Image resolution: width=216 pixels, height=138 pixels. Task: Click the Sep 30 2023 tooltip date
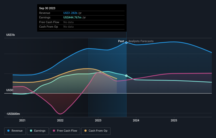coord(47,8)
